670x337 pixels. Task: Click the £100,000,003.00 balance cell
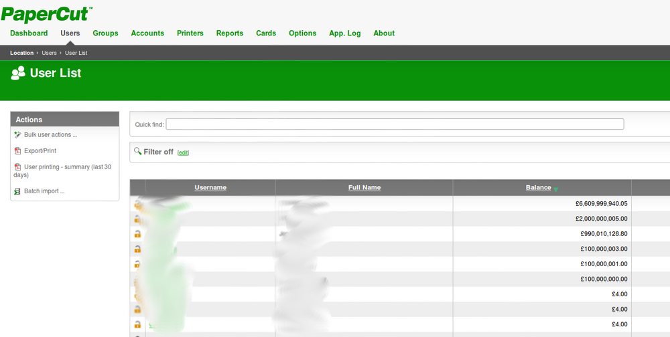pos(542,249)
